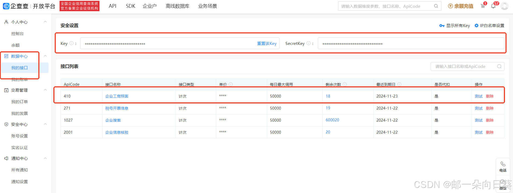Click the info icon next to SecretKey label
The width and height of the screenshot is (513, 193).
tap(308, 43)
